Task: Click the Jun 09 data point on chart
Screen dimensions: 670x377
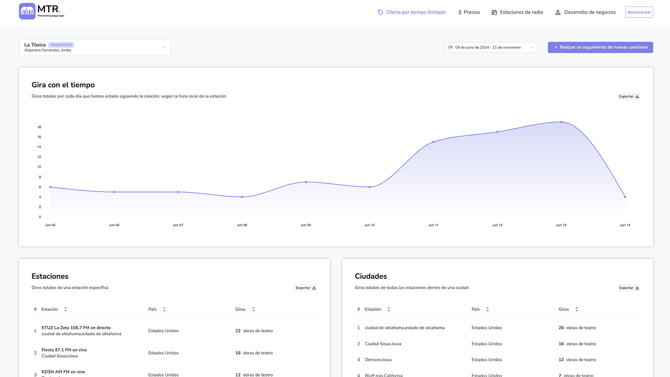Action: point(306,182)
